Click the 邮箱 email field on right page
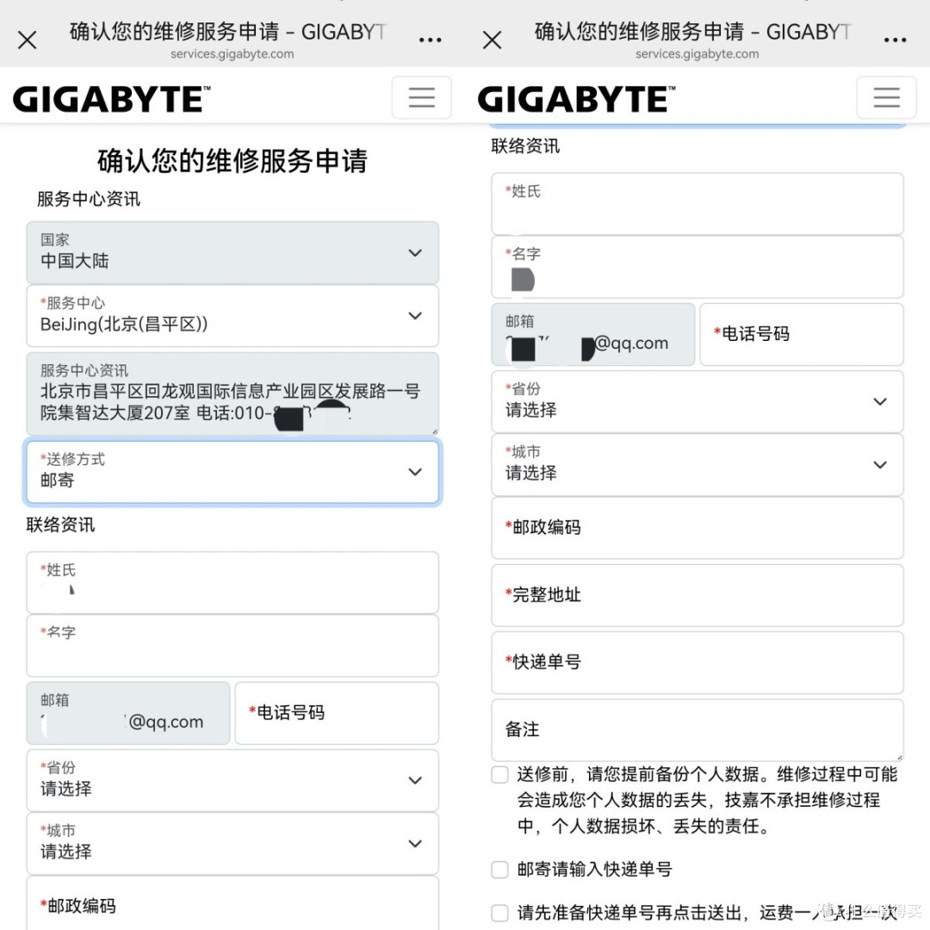Image resolution: width=930 pixels, height=930 pixels. 593,334
